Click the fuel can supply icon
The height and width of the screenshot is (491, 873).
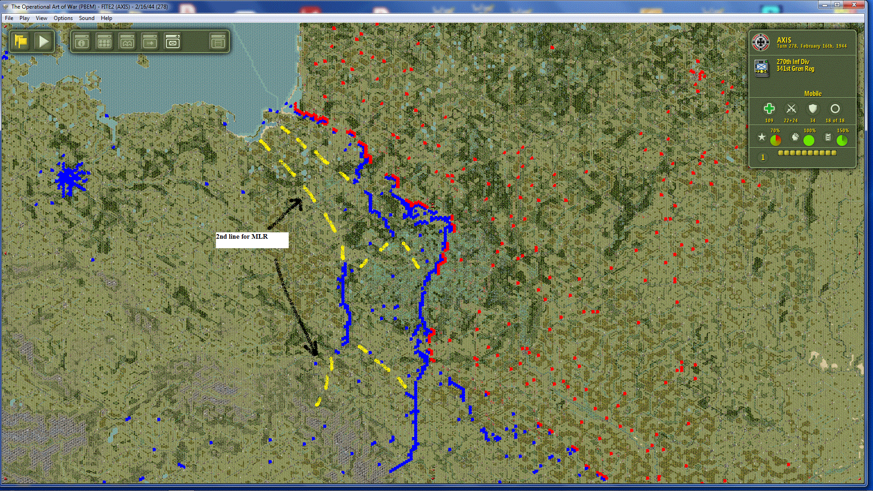tap(828, 137)
